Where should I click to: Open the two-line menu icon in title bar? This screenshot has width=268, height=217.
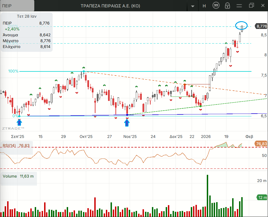[x=239, y=6]
